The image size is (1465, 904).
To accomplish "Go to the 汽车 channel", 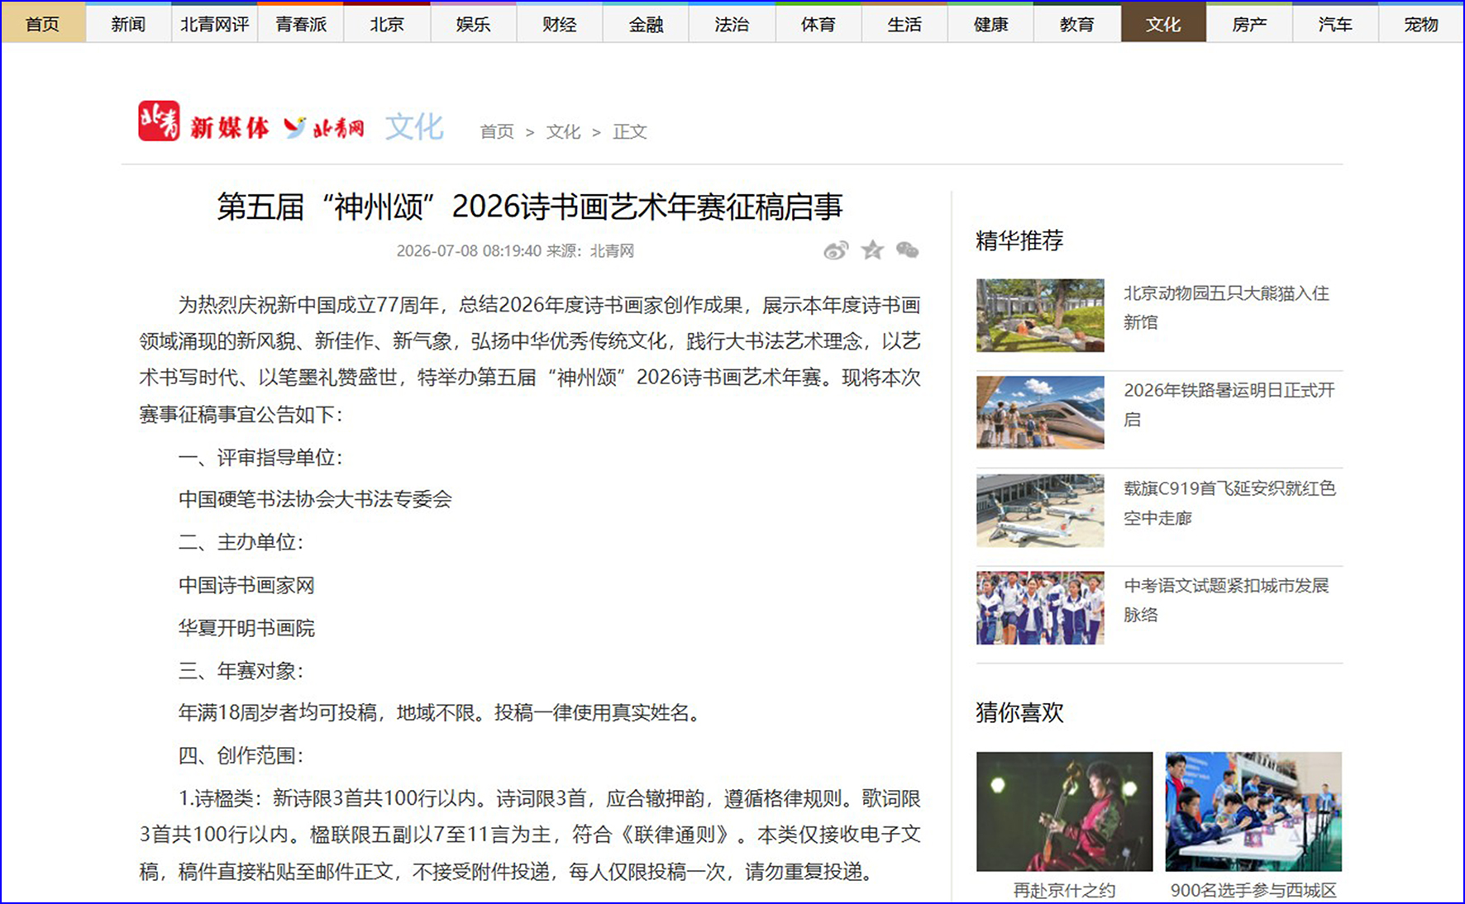I will click(1335, 24).
